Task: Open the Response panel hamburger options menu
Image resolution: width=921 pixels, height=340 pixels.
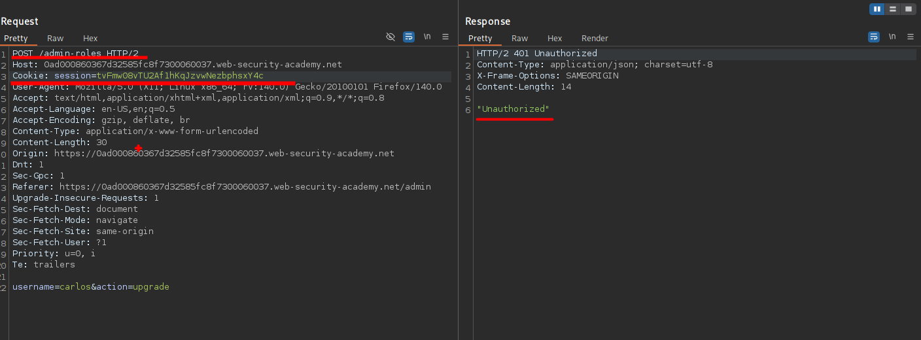Action: click(911, 37)
